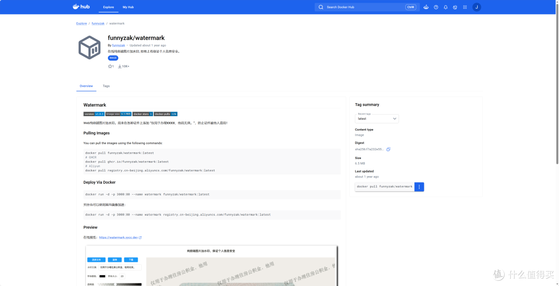Click the Deploy Via Docker heading

[99, 182]
